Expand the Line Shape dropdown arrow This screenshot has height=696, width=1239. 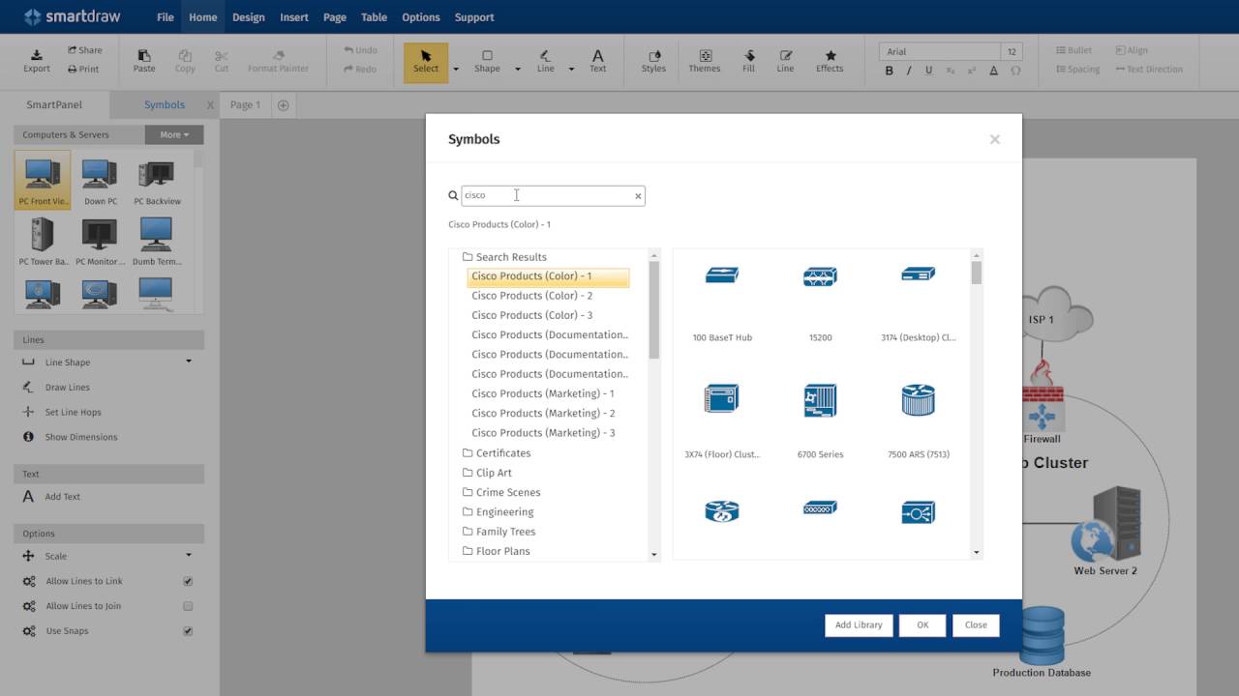coord(189,362)
